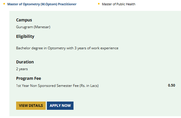Select the Gurugram (Manesar) campus text

[33, 27]
